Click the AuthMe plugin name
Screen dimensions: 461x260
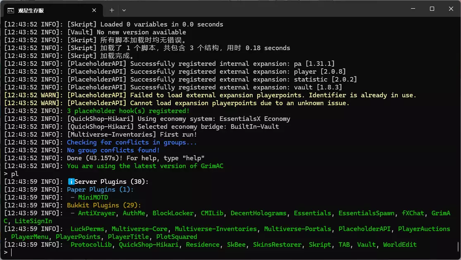(x=134, y=213)
